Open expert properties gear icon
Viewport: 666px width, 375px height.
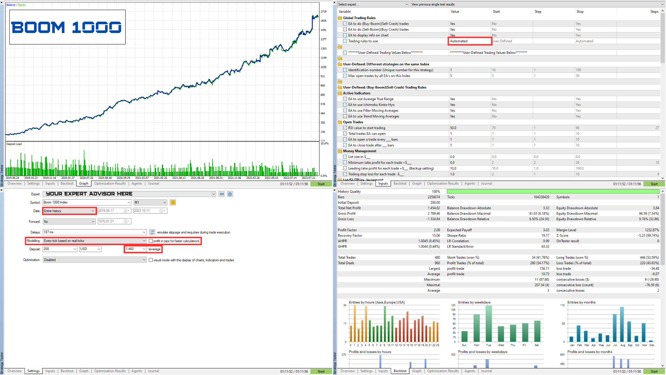[x=230, y=194]
